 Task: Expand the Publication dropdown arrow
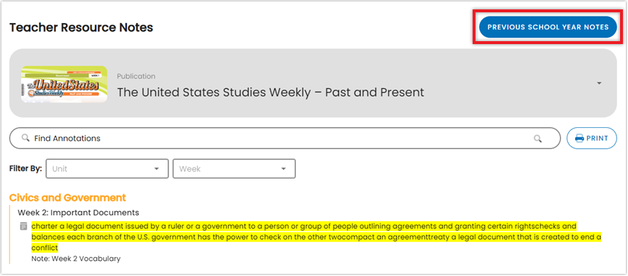(x=599, y=83)
